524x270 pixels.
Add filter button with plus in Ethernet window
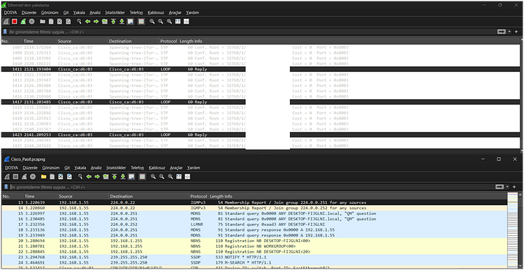pyautogui.click(x=516, y=31)
